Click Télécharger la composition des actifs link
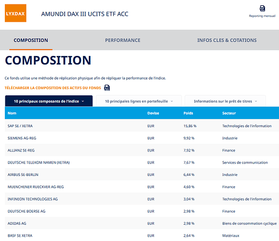 coord(53,88)
